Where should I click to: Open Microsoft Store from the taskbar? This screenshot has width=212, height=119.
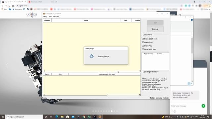(x=68, y=117)
